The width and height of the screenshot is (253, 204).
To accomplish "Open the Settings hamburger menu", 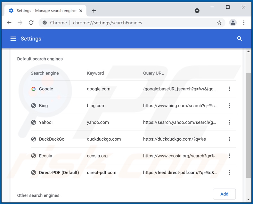I will point(13,39).
